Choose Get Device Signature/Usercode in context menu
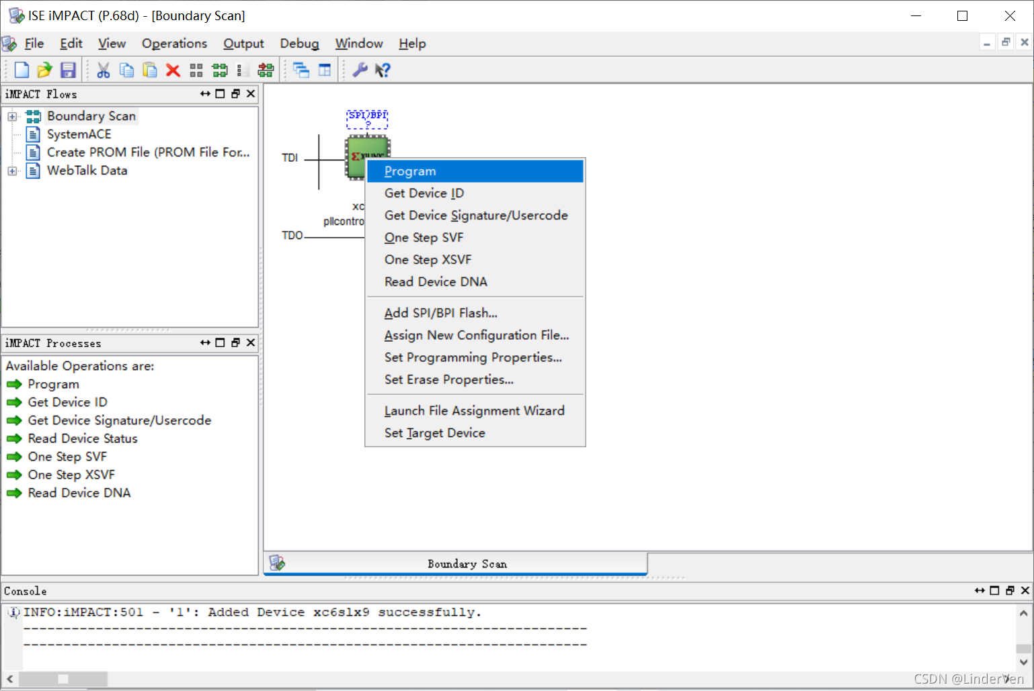 pyautogui.click(x=475, y=216)
